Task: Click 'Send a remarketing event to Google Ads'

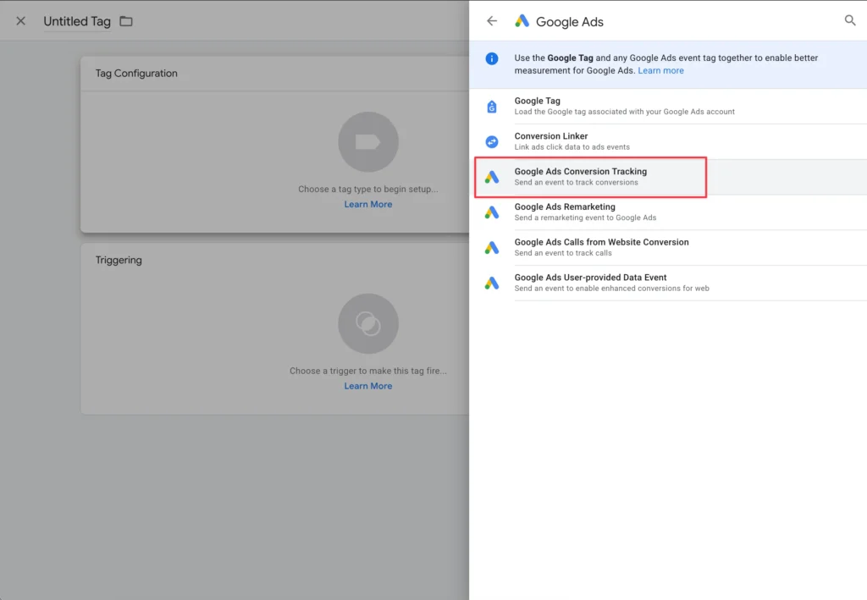Action: click(585, 217)
